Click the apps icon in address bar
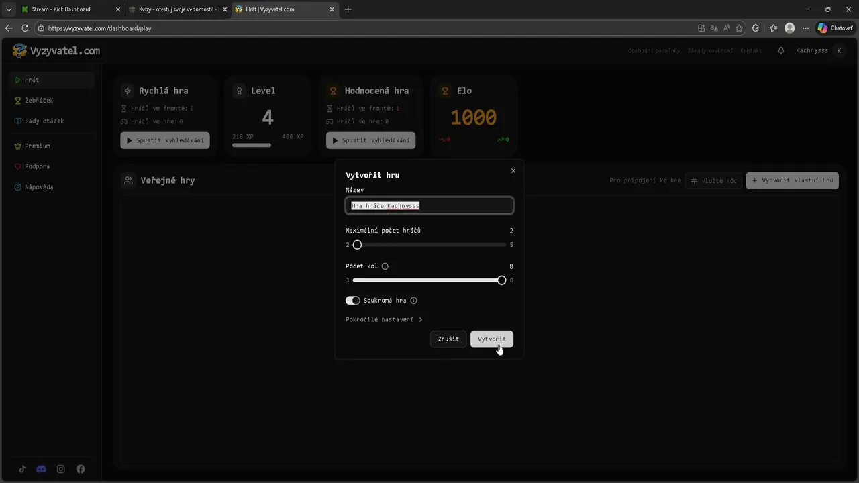Screen dimensions: 859x483 tap(701, 28)
